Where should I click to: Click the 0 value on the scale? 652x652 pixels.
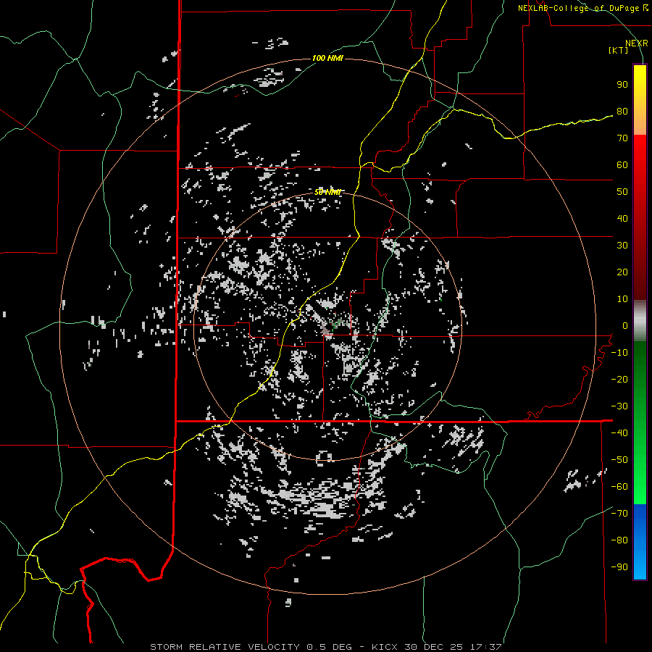[625, 326]
